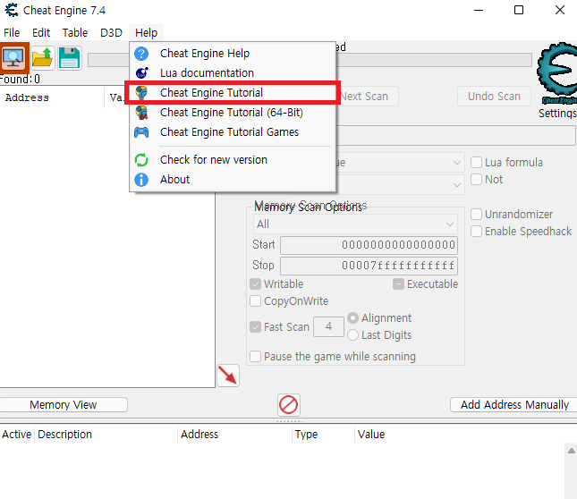Screen dimensions: 577x499
Task: Click the Cheat Engine logo settings icon
Action: [556, 72]
